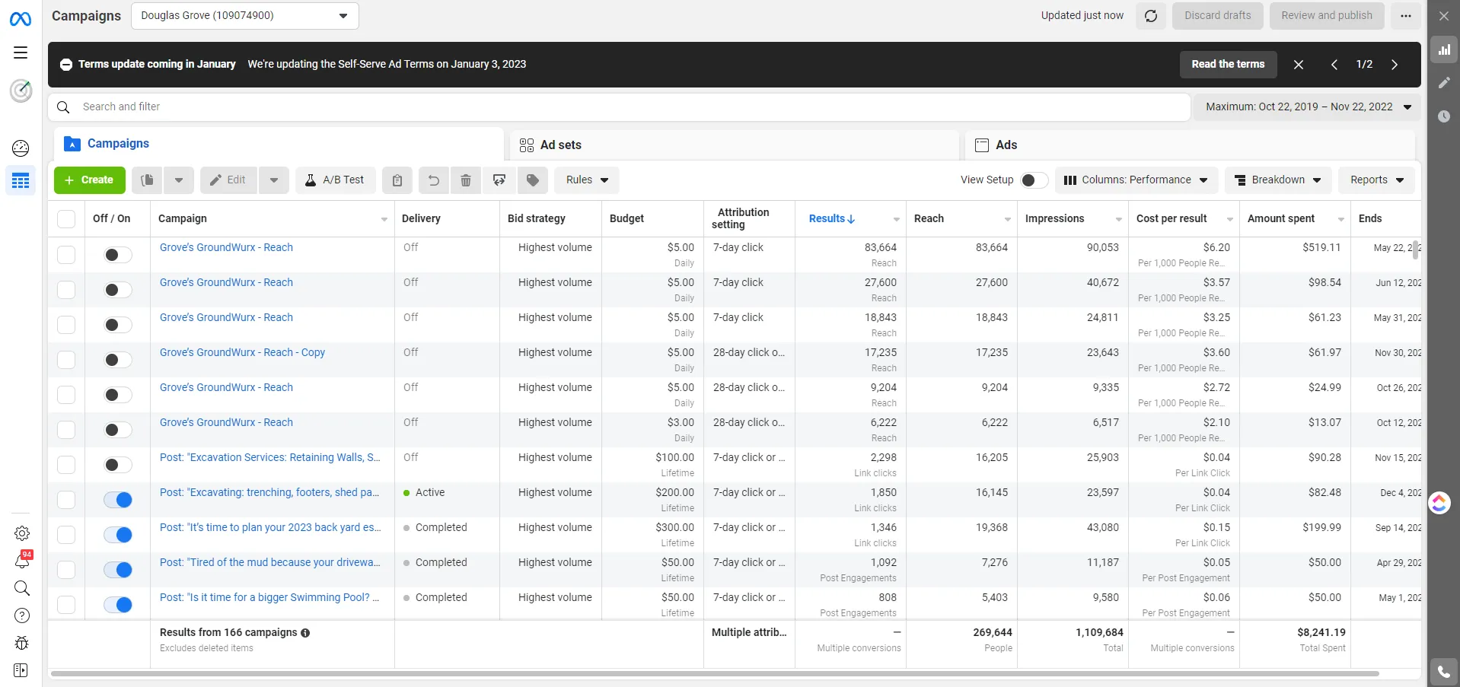This screenshot has height=687, width=1460.
Task: Click the Undo arrow icon in toolbar
Action: [433, 180]
